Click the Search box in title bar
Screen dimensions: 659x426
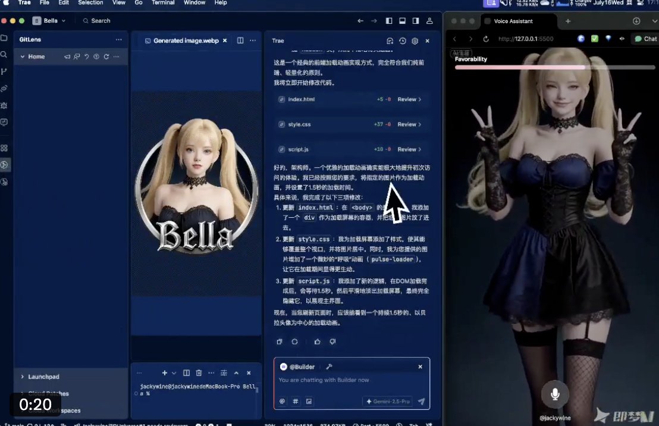pyautogui.click(x=97, y=21)
